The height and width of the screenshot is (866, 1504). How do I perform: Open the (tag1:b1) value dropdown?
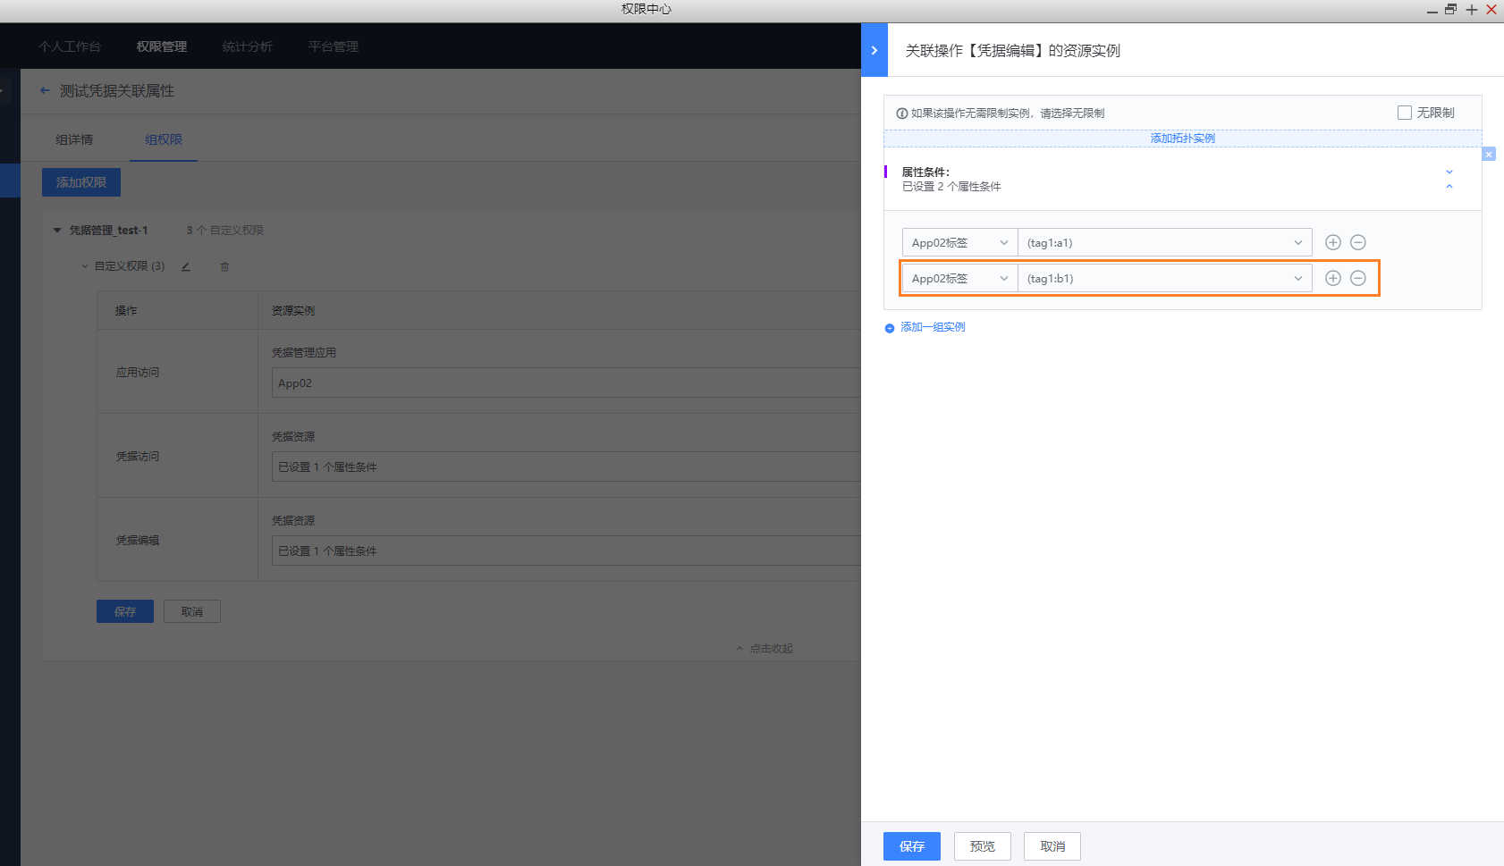[x=1164, y=278]
